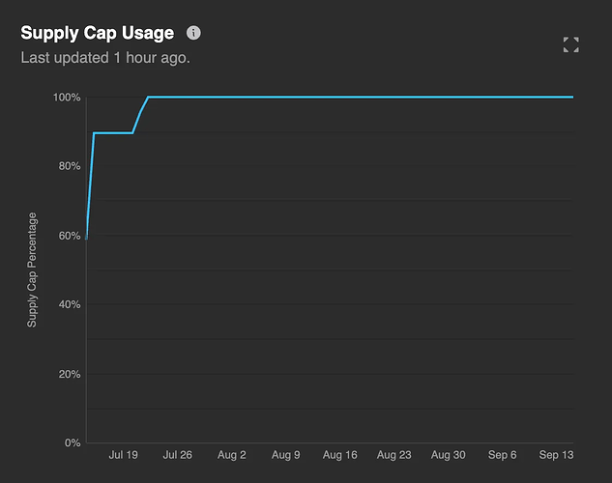Click the info icon beside Supply Cap Usage
The width and height of the screenshot is (612, 483).
(x=193, y=33)
